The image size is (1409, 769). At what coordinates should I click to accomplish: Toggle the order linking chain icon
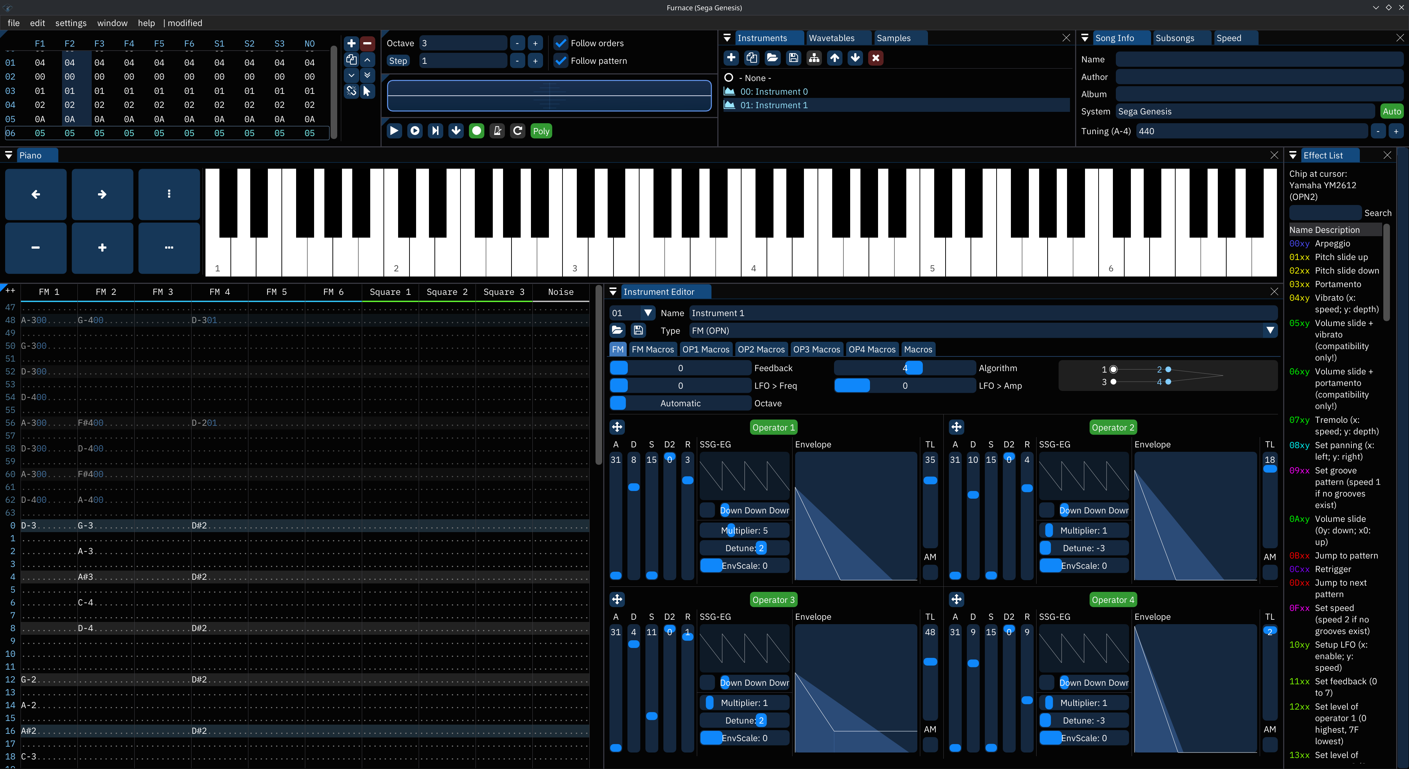(351, 91)
